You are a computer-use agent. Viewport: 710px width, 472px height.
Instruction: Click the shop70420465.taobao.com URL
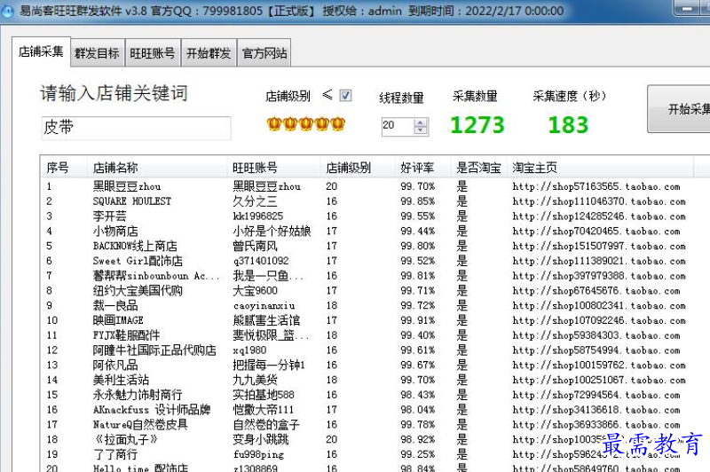(596, 232)
